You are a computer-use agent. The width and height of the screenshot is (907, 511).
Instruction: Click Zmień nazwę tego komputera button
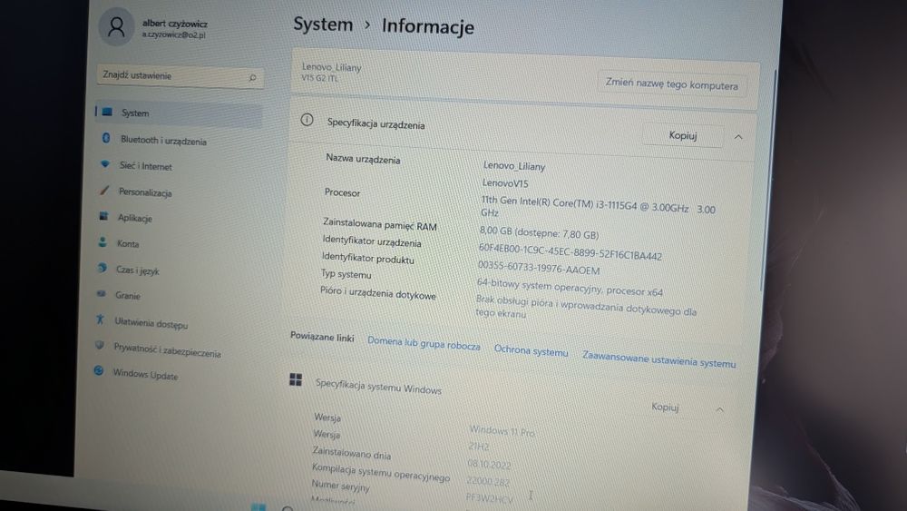coord(671,84)
